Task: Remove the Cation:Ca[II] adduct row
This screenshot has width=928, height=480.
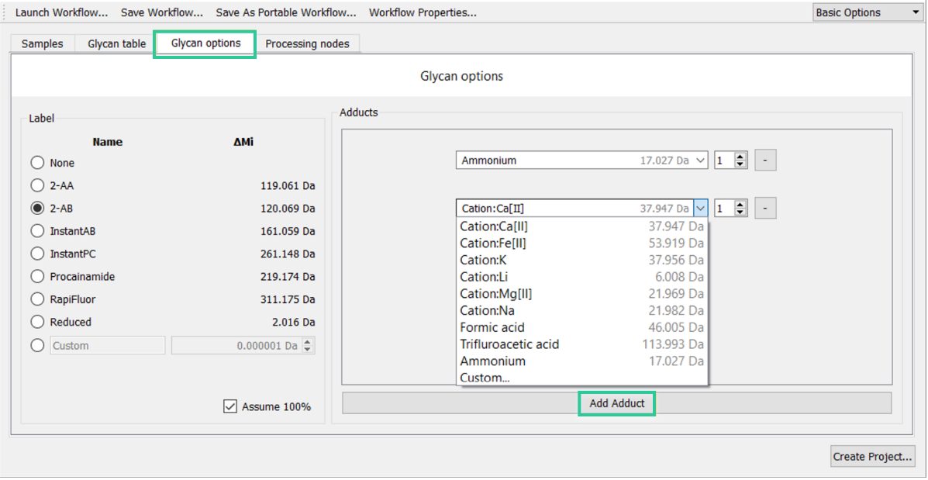Action: tap(765, 209)
